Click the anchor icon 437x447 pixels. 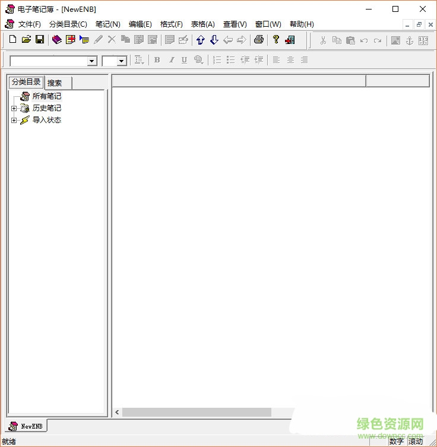(409, 41)
